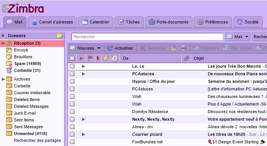Switch to the Porte-documents tab
267x146 pixels.
click(x=169, y=22)
